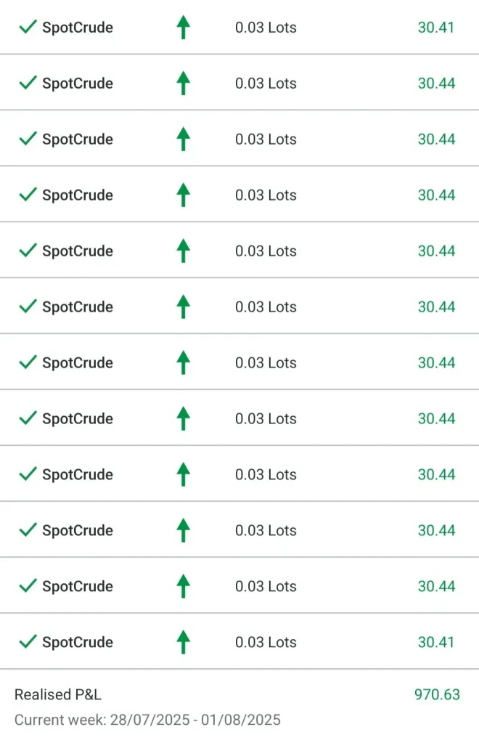Select the Current week date range text

(147, 720)
